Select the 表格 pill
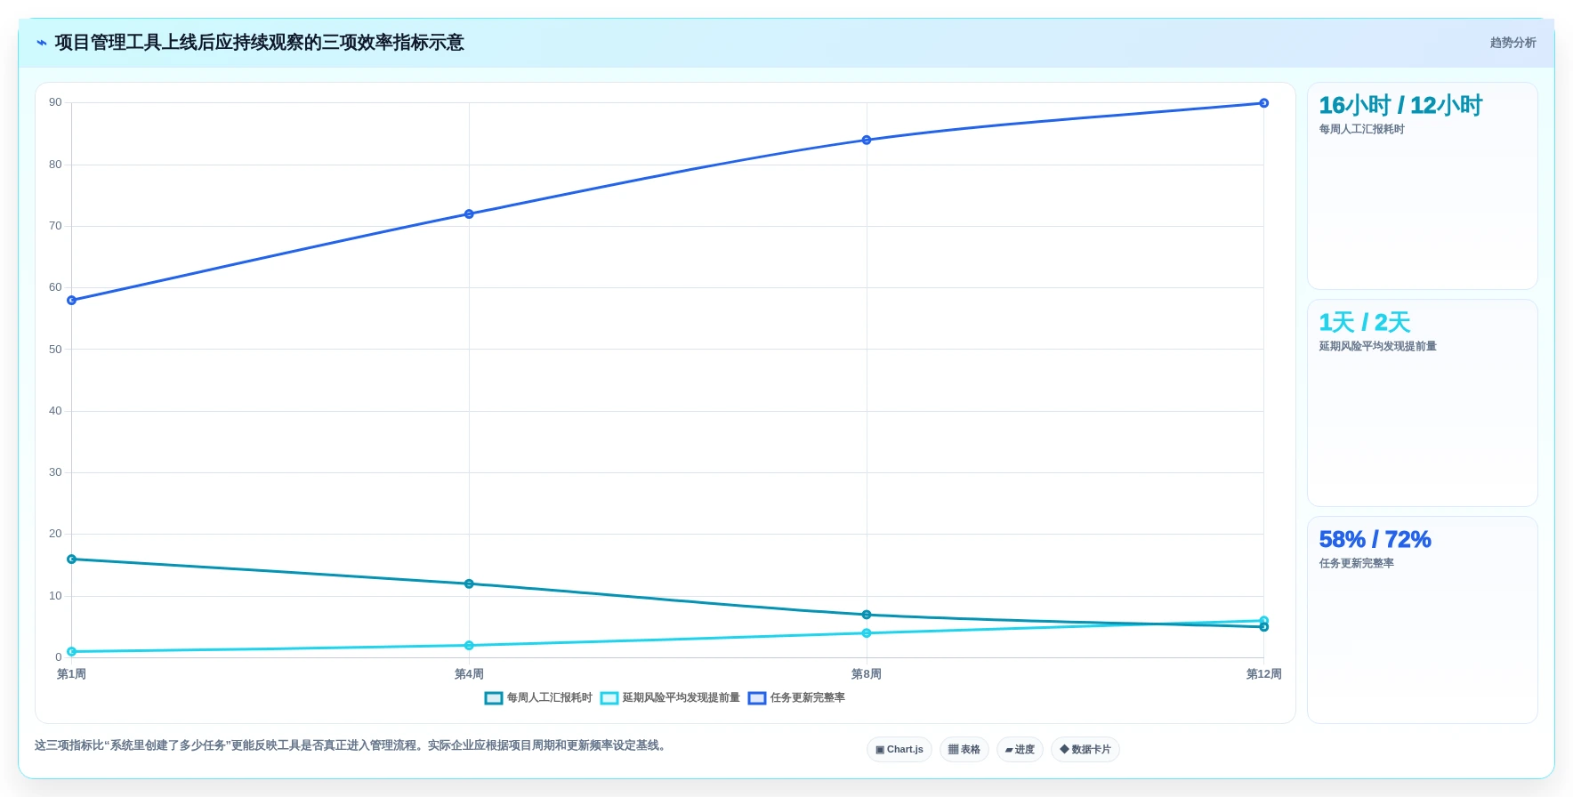 tap(964, 750)
